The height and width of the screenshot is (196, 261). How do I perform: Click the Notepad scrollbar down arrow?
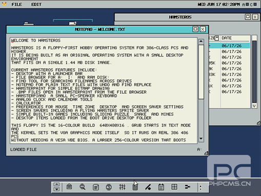(201, 139)
